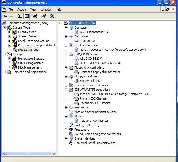Select the HL-DT-ST DVD-RAM GH22NP20 drive
Viewport: 178px width, 162px height.
(100, 63)
